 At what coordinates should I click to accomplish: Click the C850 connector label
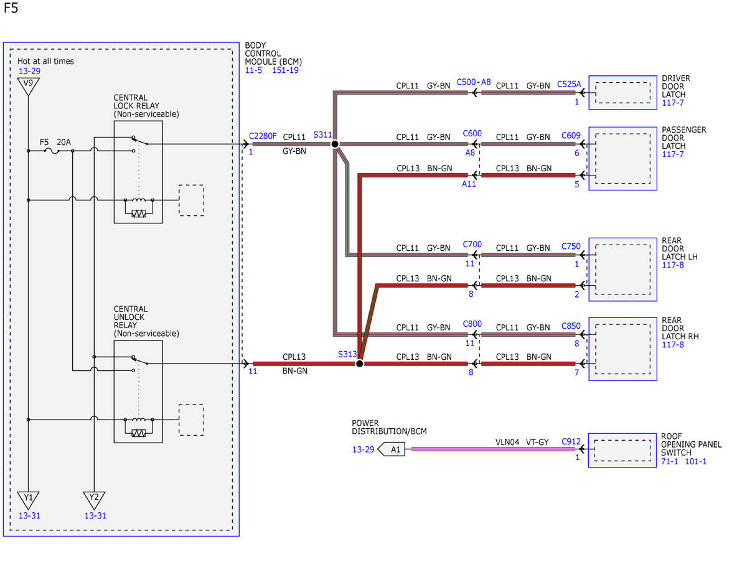(571, 326)
